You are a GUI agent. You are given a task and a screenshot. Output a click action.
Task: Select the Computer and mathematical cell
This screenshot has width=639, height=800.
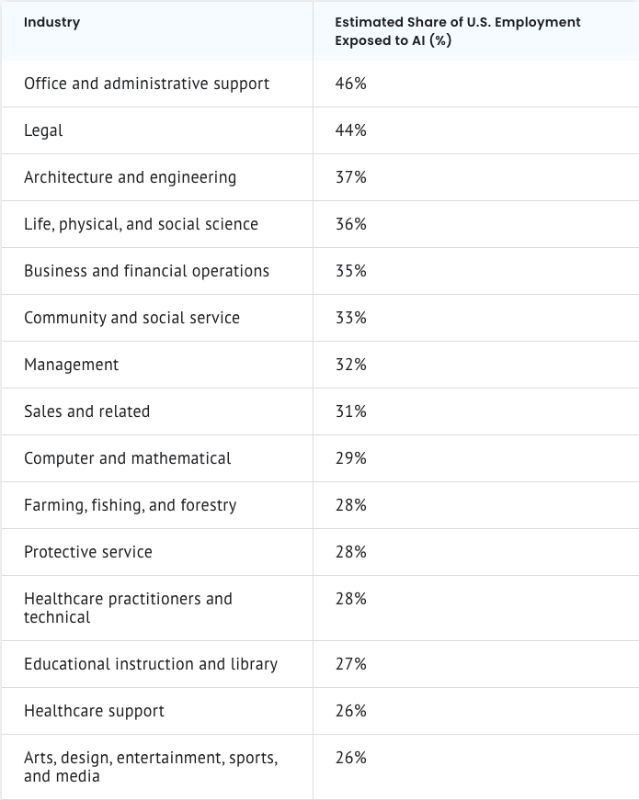tap(128, 458)
